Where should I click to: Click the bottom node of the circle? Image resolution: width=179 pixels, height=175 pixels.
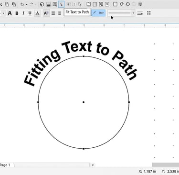pyautogui.click(x=84, y=149)
